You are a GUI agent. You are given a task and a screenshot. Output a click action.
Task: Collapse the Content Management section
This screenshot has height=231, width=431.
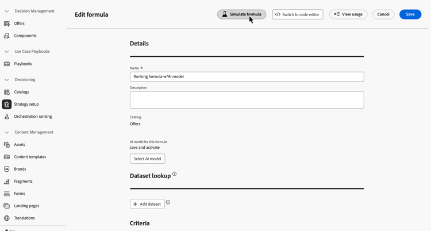[6, 132]
